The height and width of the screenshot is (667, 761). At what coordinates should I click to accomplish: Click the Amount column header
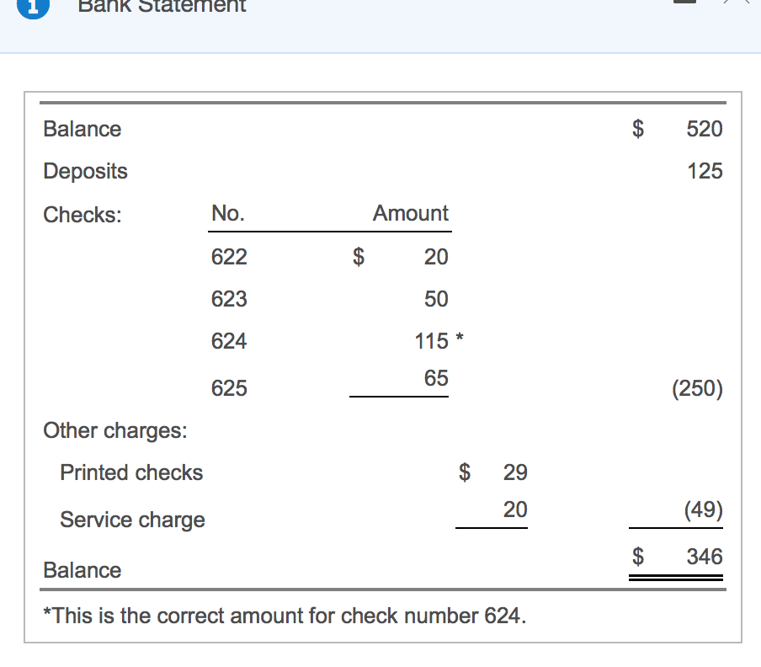click(410, 213)
